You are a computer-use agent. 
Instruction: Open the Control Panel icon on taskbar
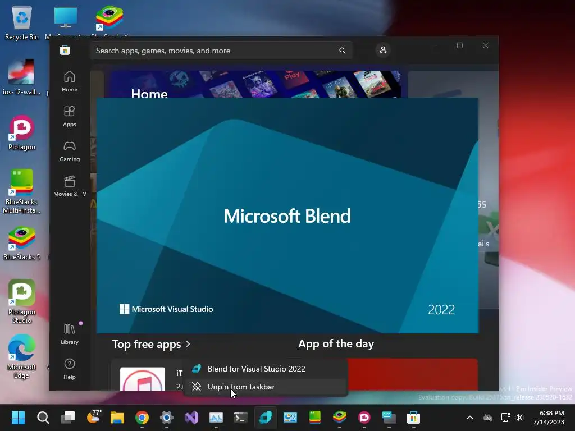click(290, 418)
